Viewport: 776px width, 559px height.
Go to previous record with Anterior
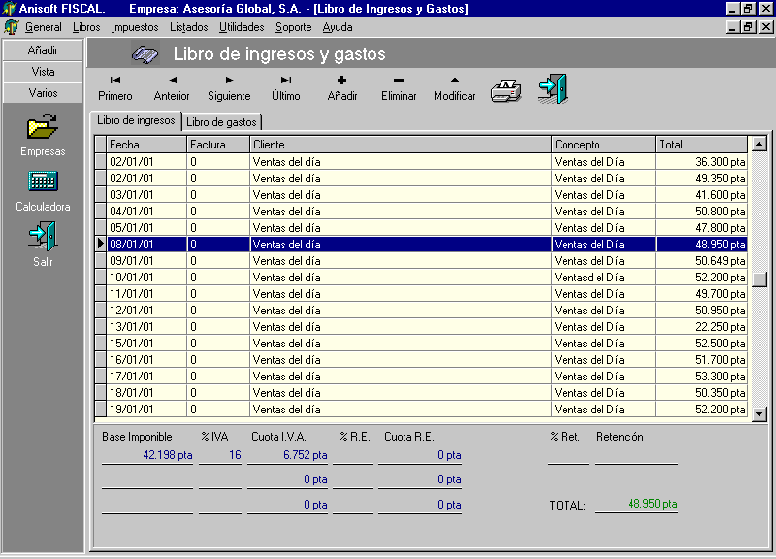172,88
